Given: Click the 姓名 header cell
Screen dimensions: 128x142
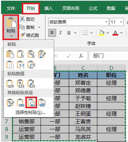Looking at the screenshot, I should pos(83,75).
